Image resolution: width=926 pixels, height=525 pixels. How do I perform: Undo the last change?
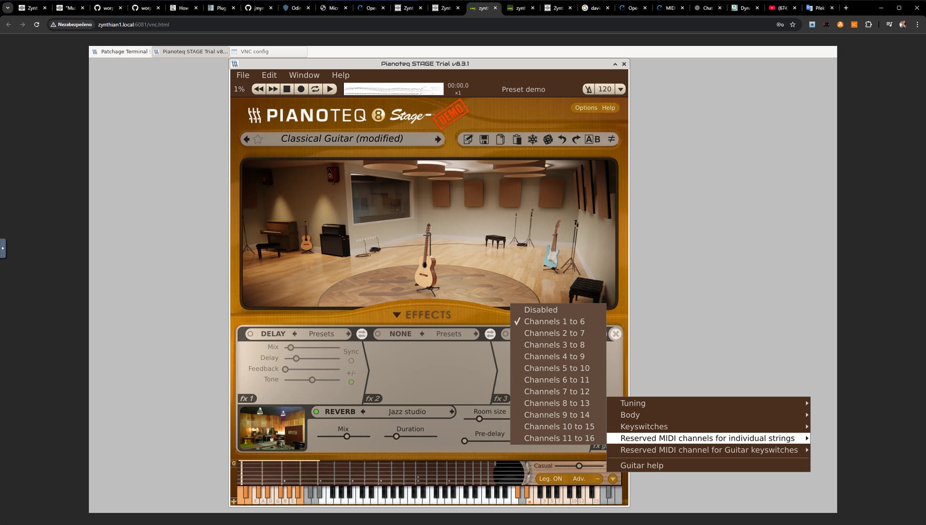[562, 139]
